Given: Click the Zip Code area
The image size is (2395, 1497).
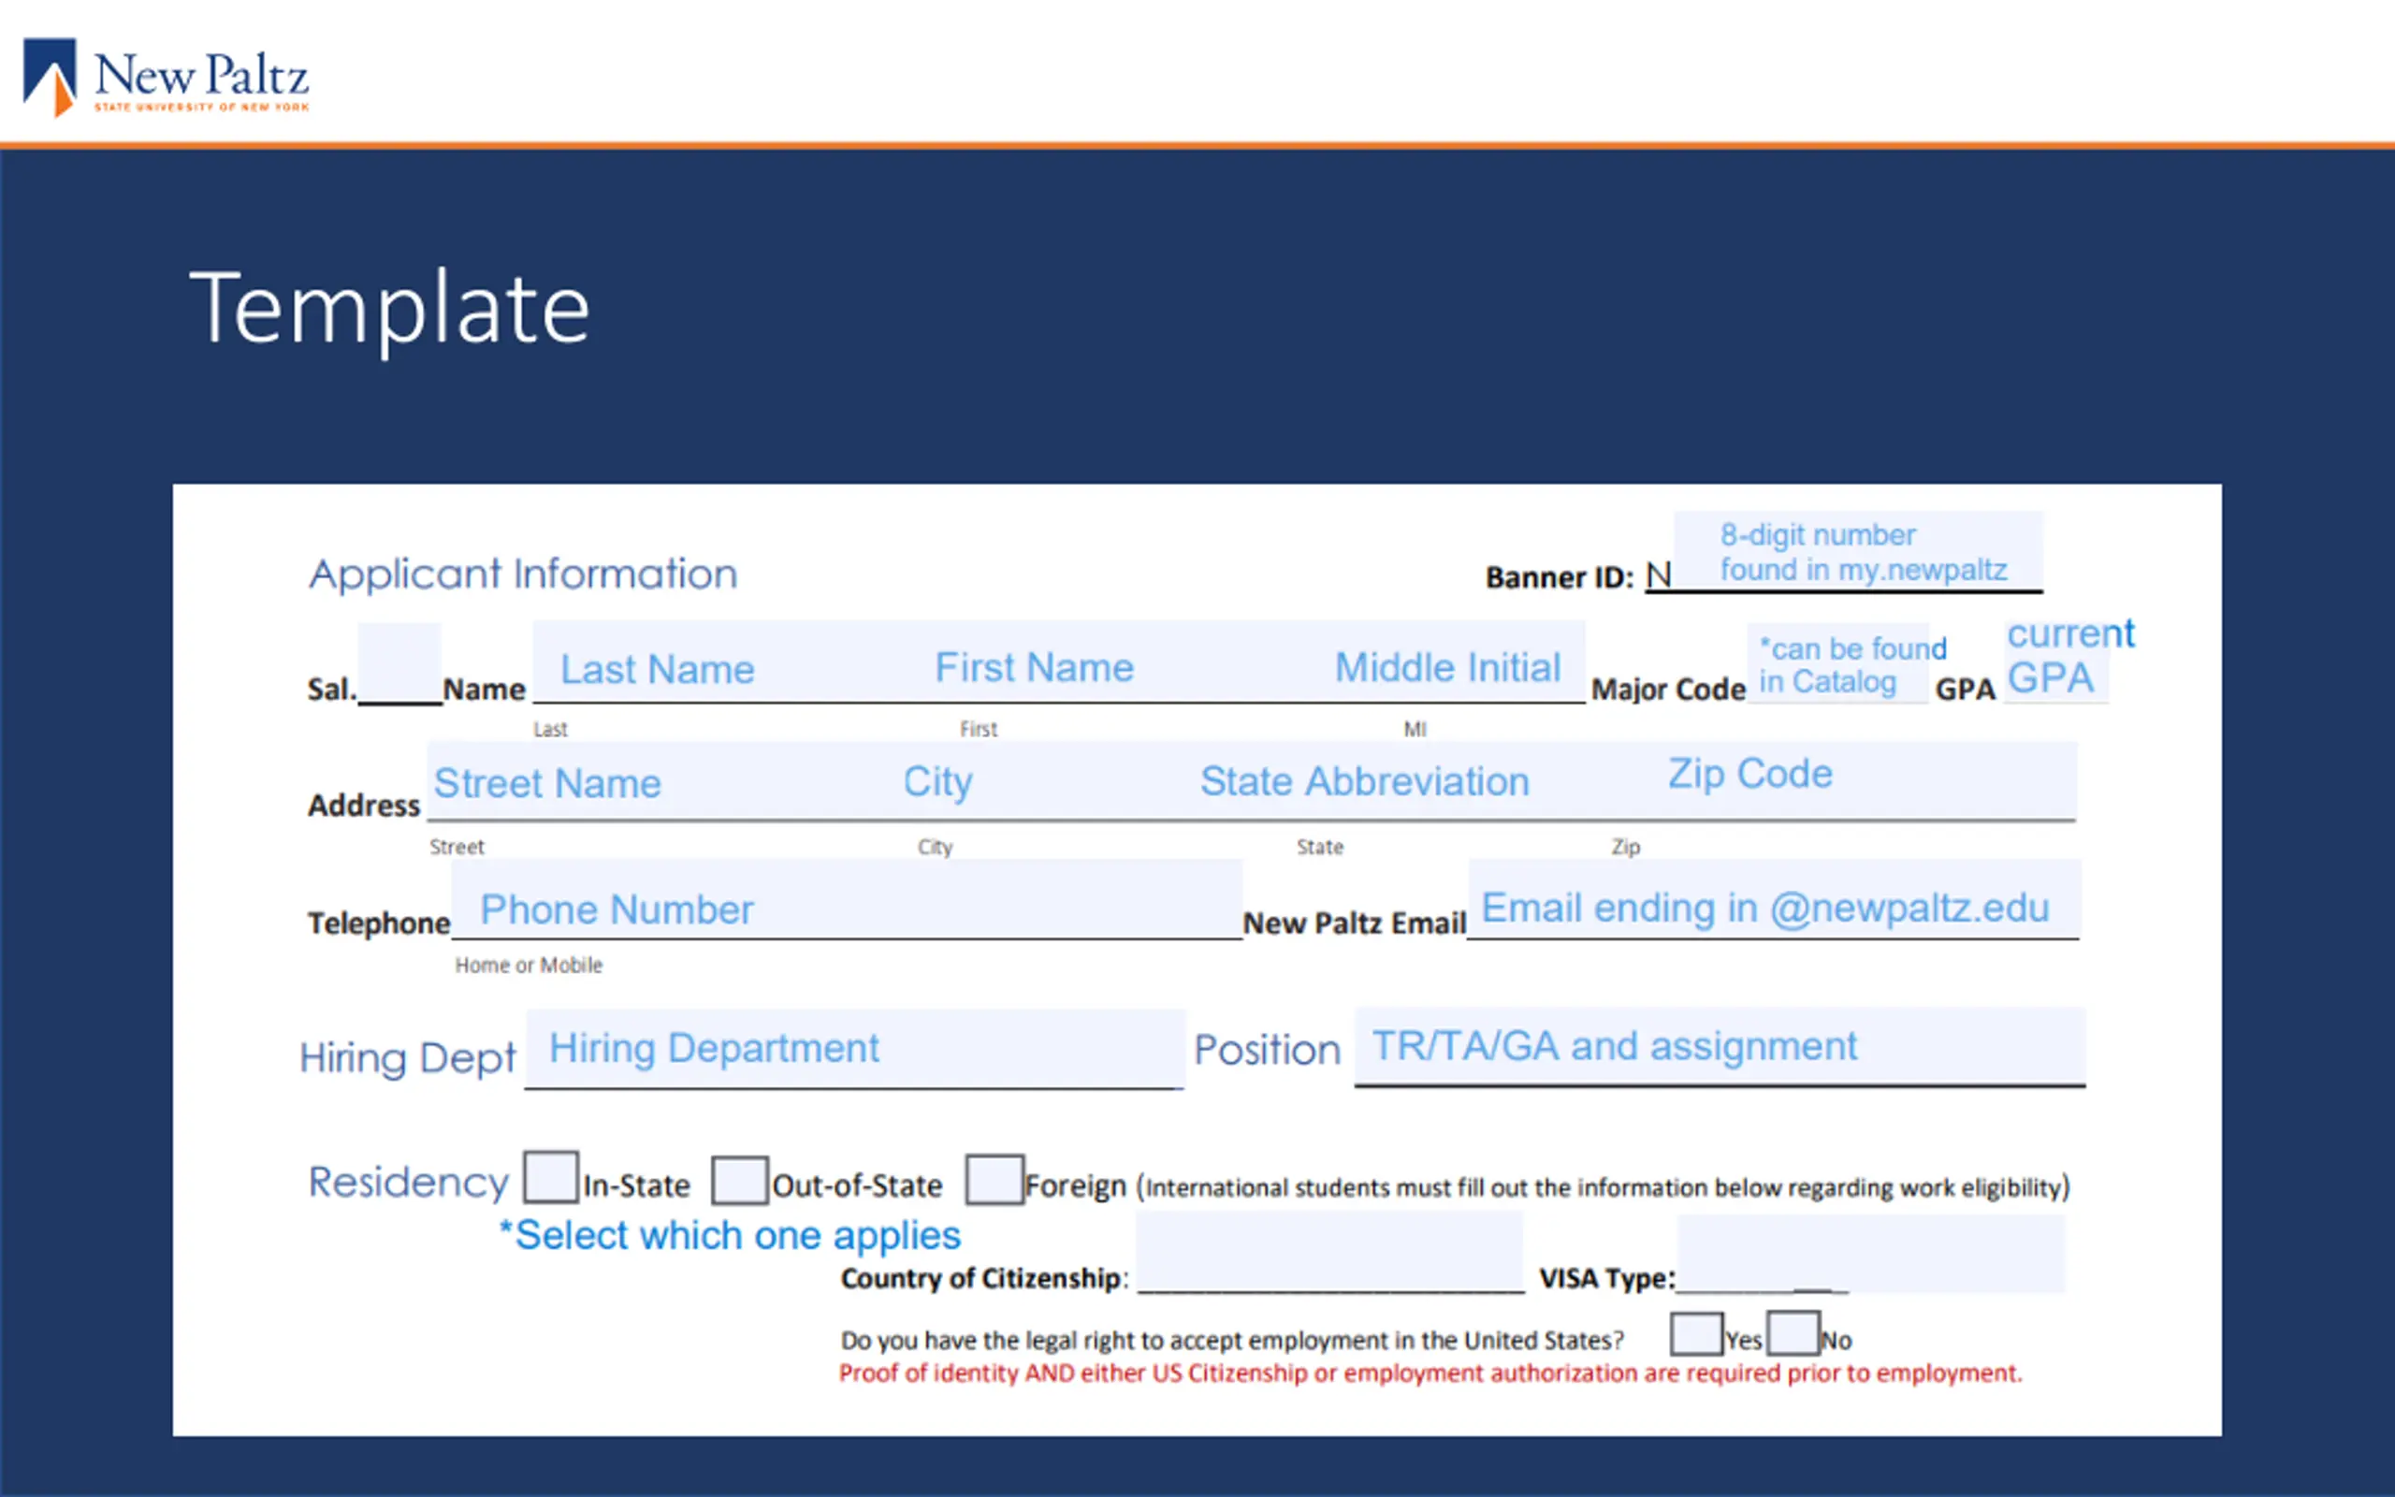Looking at the screenshot, I should pos(1750,775).
